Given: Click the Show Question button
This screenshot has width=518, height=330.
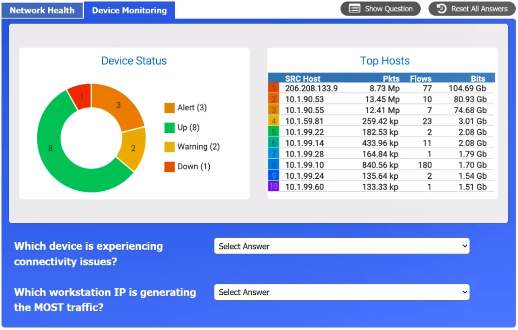Looking at the screenshot, I should [380, 9].
